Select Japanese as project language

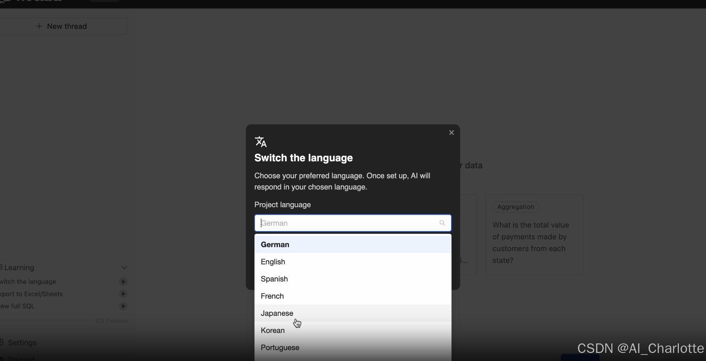point(353,313)
